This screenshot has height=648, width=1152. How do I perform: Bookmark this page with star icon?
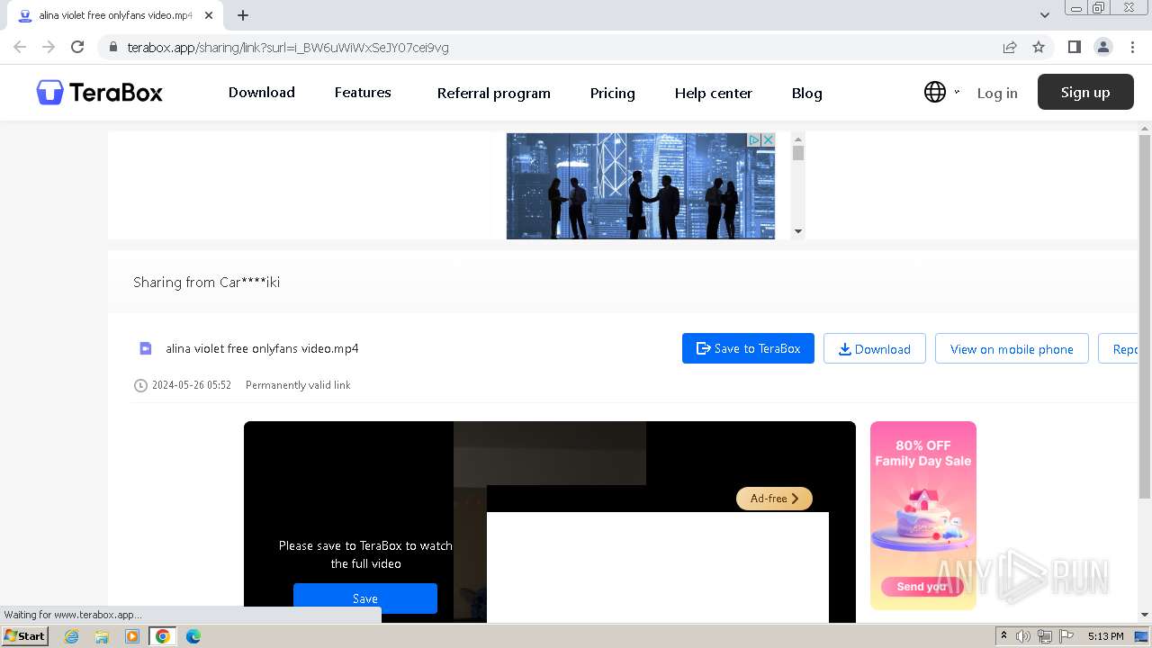click(x=1039, y=47)
